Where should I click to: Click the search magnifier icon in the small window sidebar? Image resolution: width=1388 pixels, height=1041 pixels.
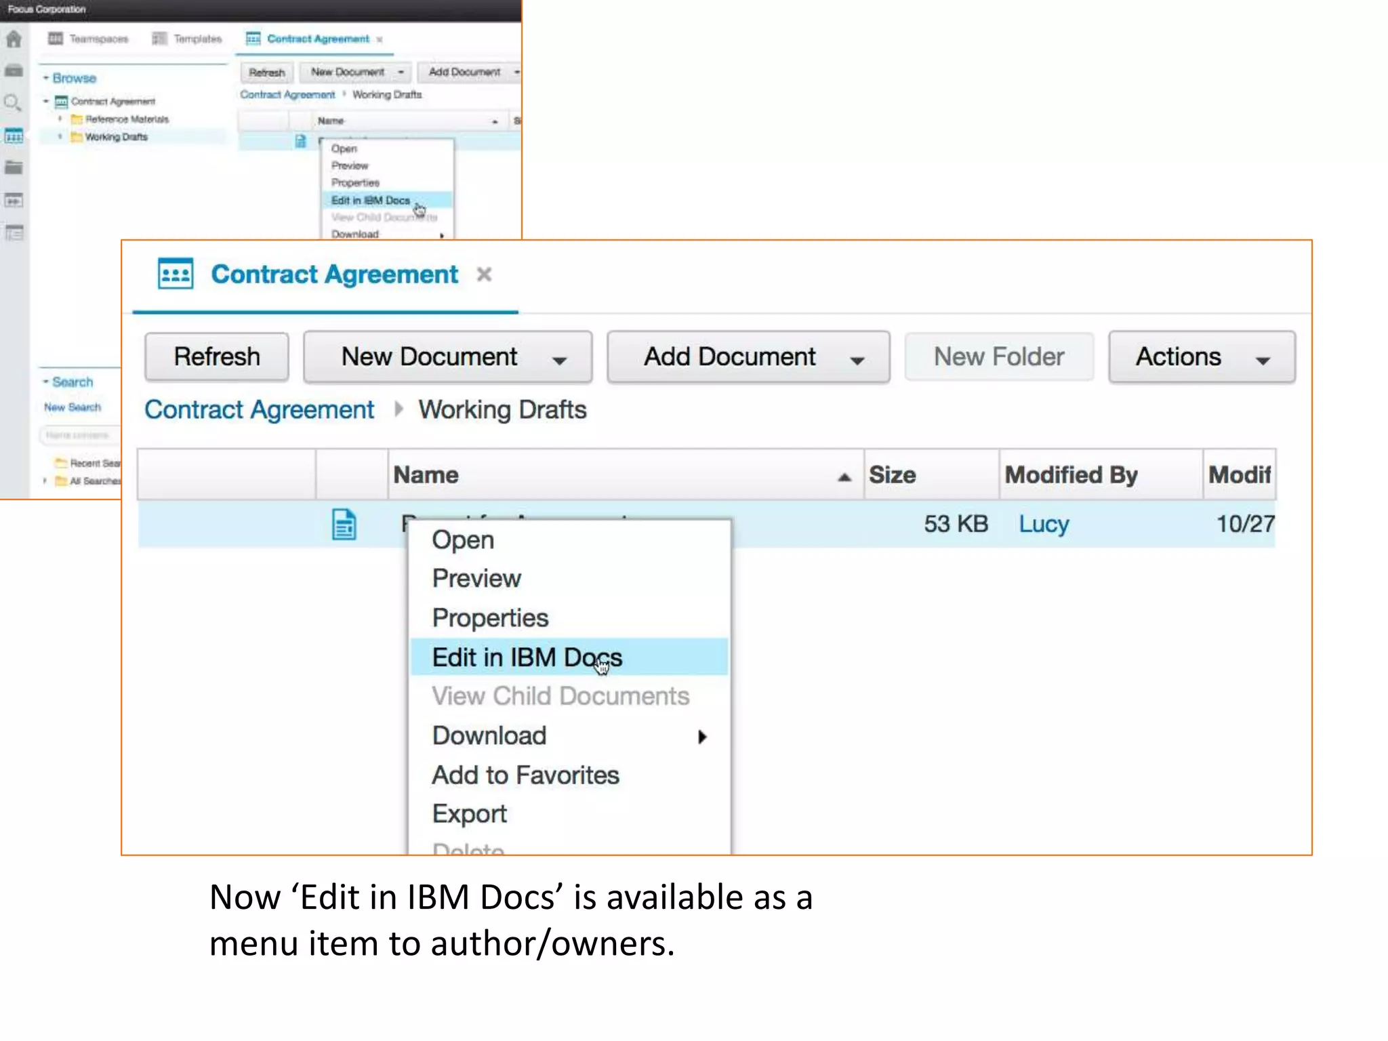point(14,103)
